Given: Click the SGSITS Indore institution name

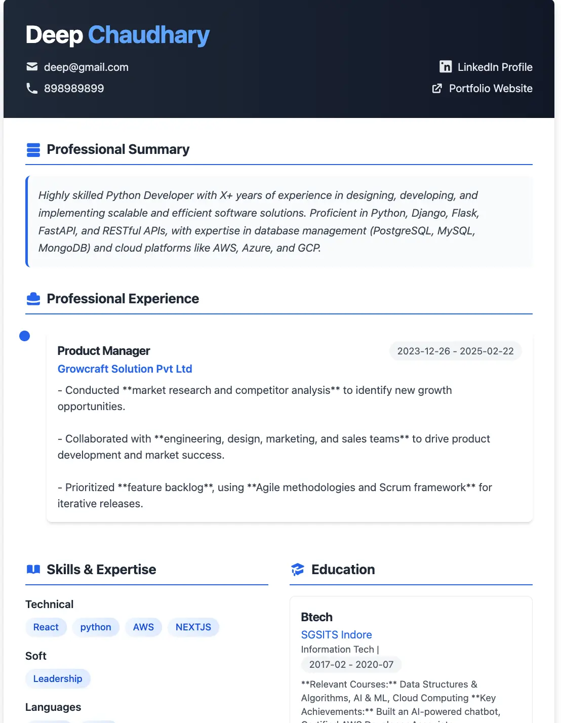Looking at the screenshot, I should coord(336,635).
